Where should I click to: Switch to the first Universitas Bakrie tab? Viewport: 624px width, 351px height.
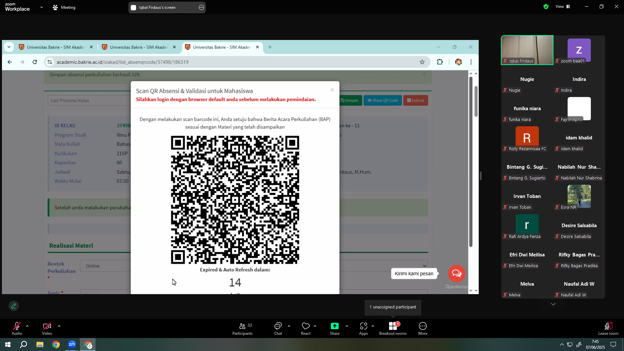point(55,47)
